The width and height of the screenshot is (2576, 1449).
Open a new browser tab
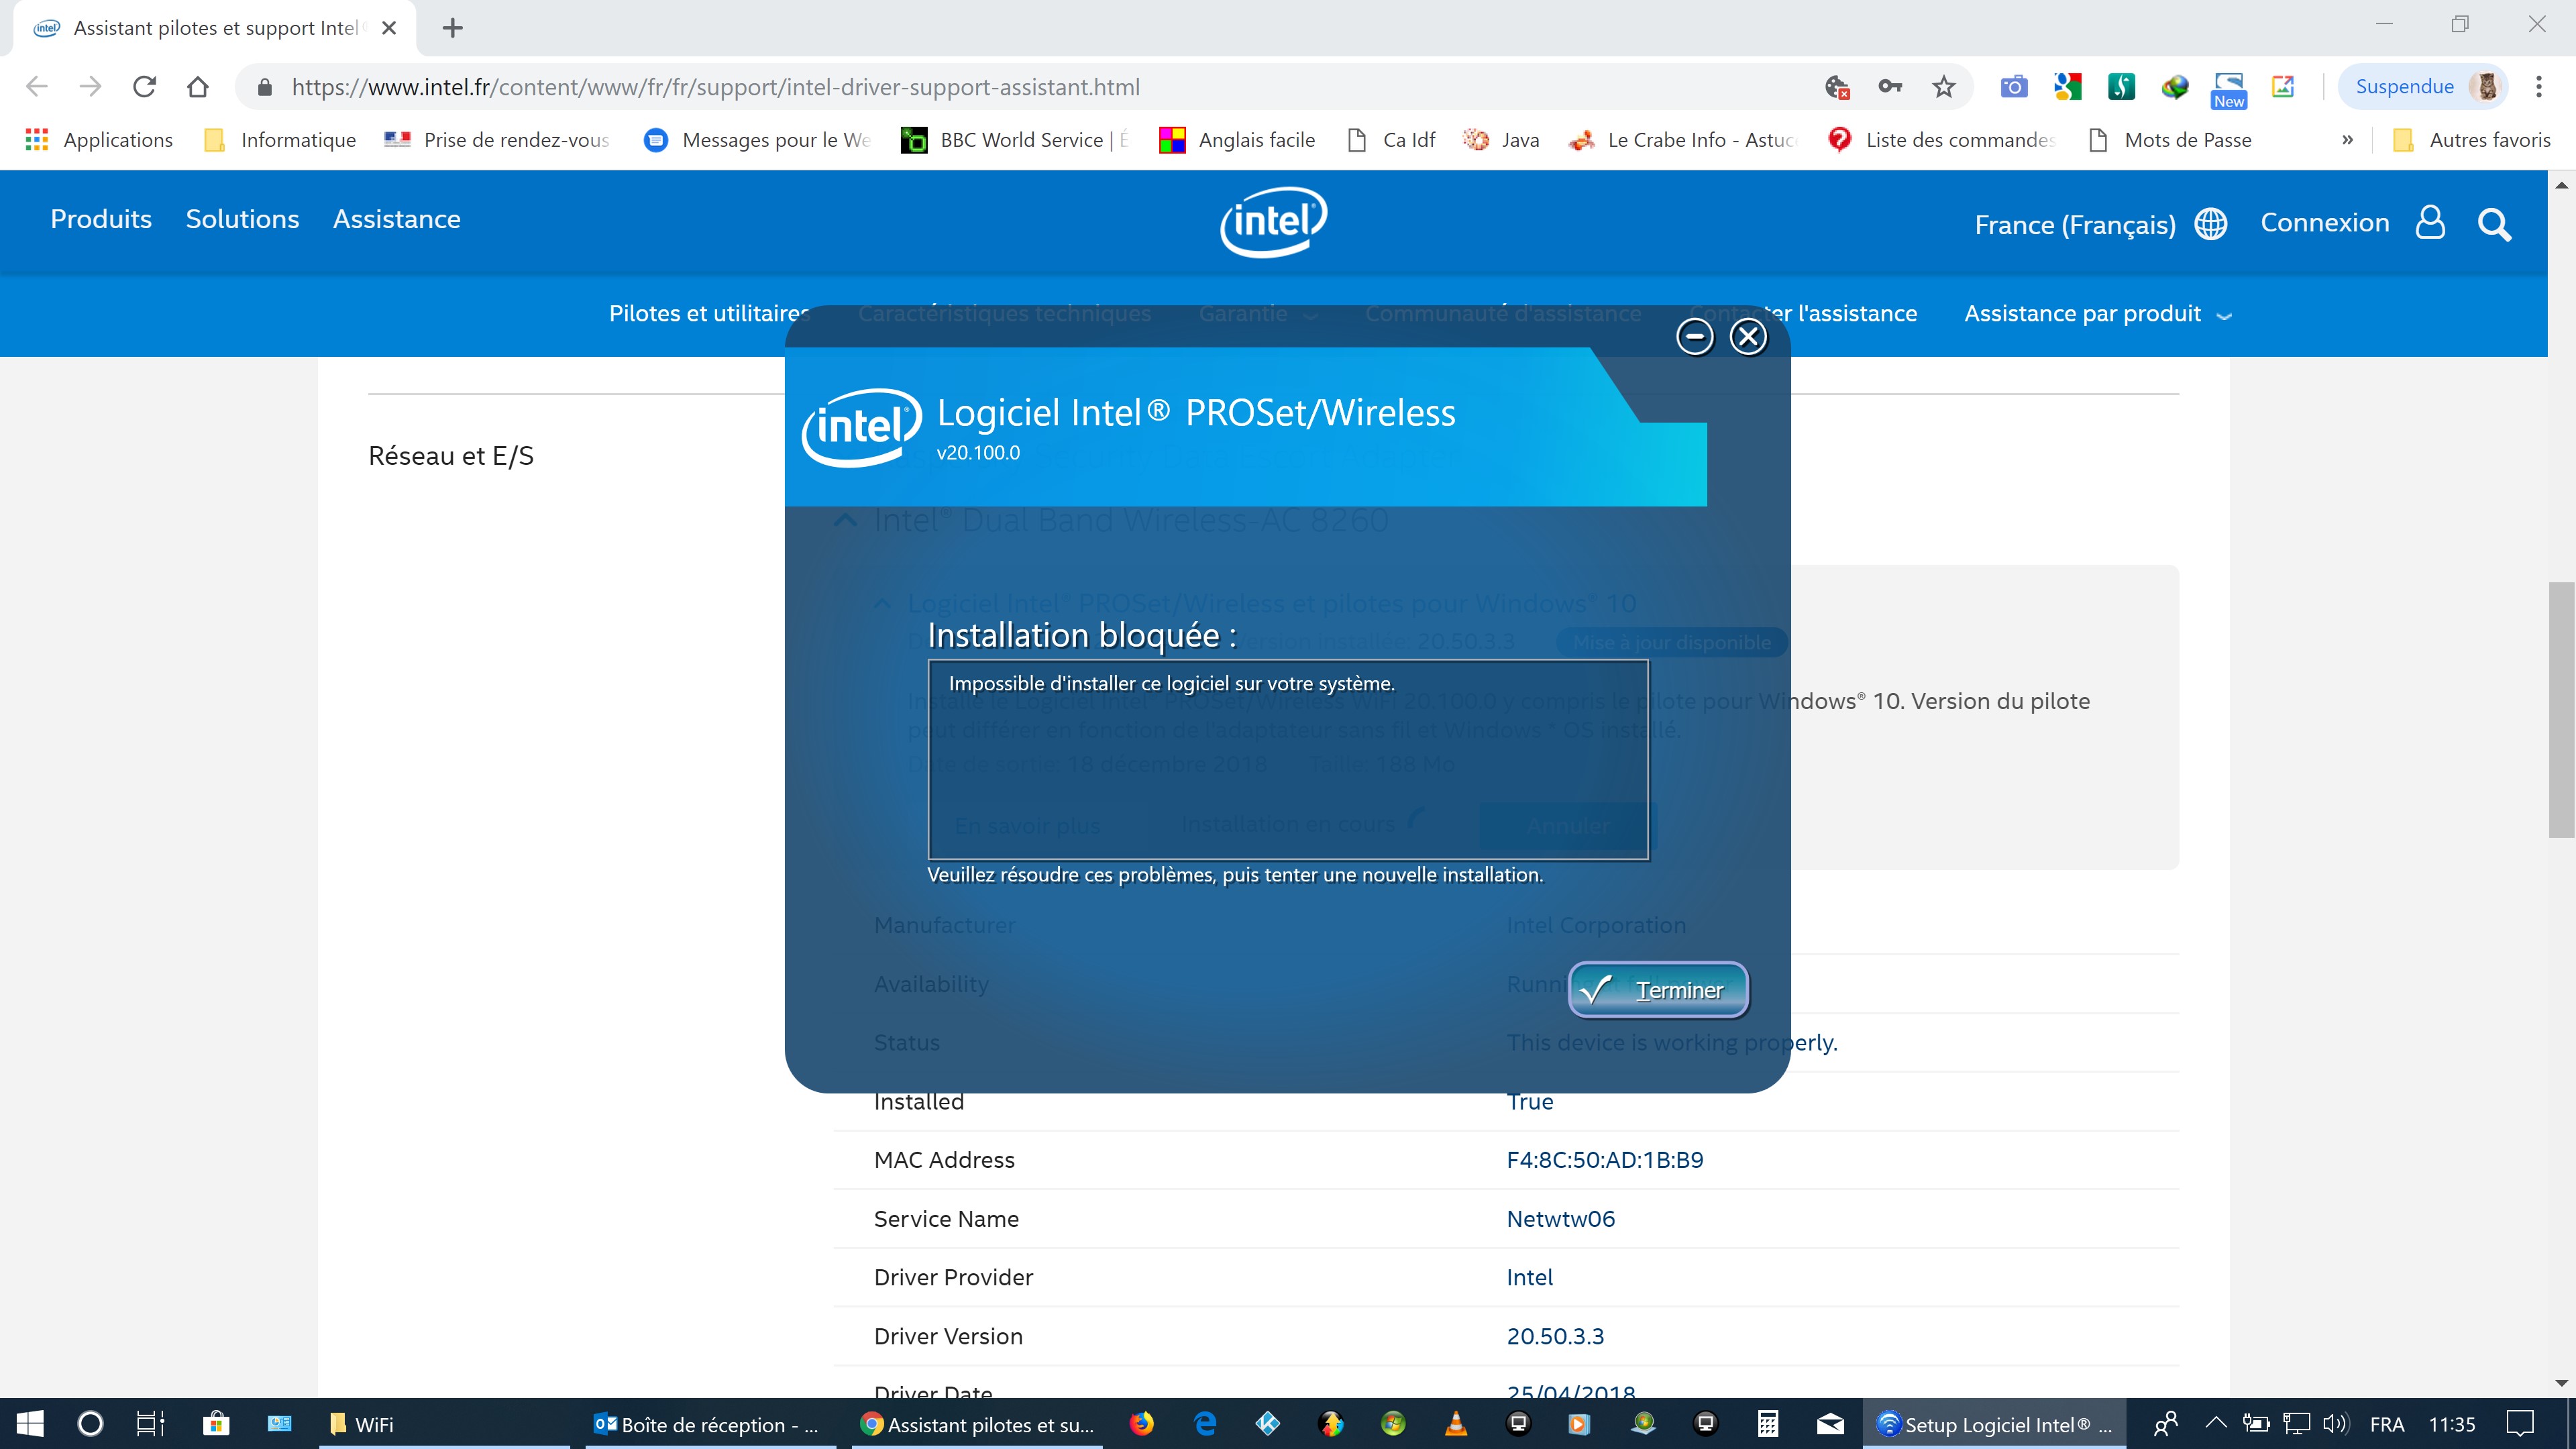click(x=453, y=28)
